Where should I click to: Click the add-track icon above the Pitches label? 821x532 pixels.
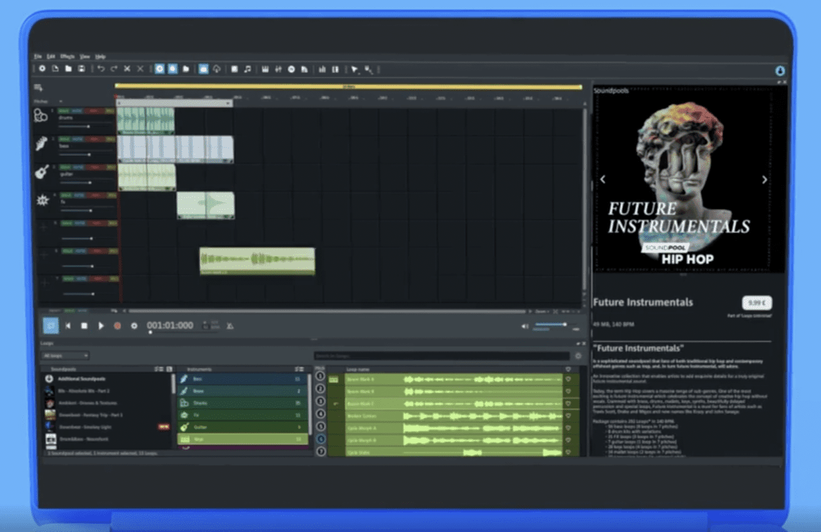[x=38, y=88]
